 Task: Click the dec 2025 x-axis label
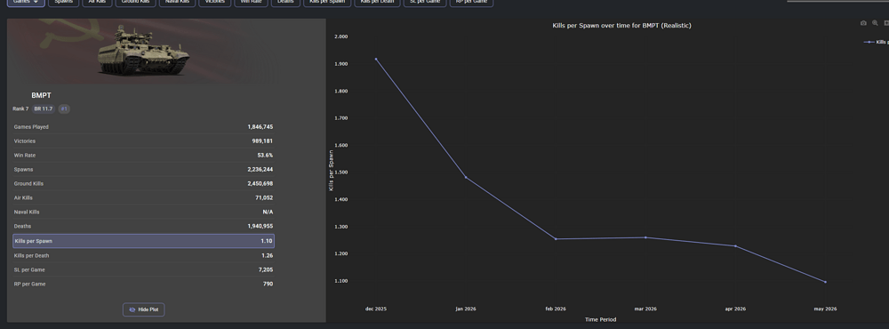tap(376, 309)
